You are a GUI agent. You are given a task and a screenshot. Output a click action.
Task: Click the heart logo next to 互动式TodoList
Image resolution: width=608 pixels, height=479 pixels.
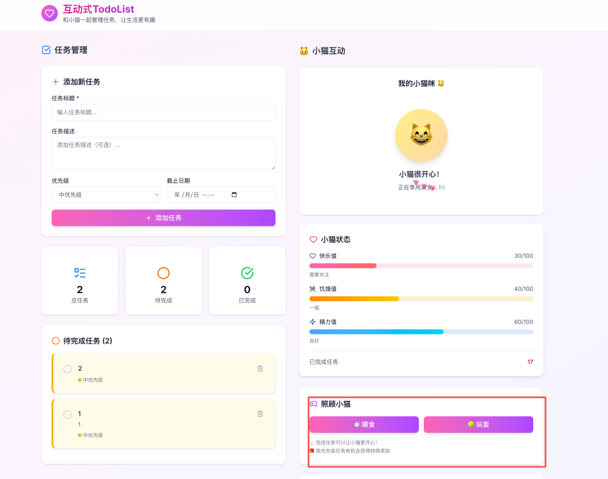pos(49,13)
